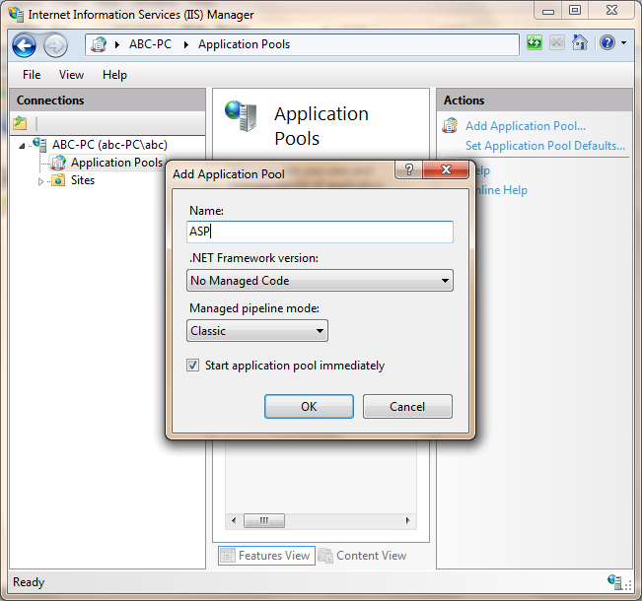Click Set Application Pool Defaults... link

[545, 146]
